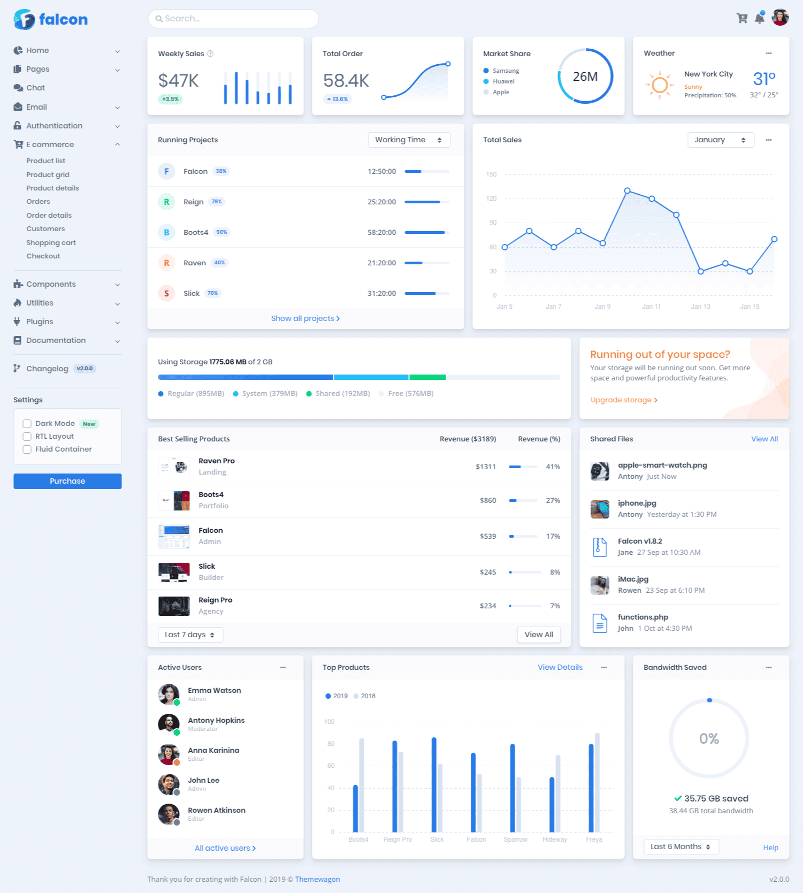
Task: Click the Boots4 project progress bar
Action: pos(426,233)
